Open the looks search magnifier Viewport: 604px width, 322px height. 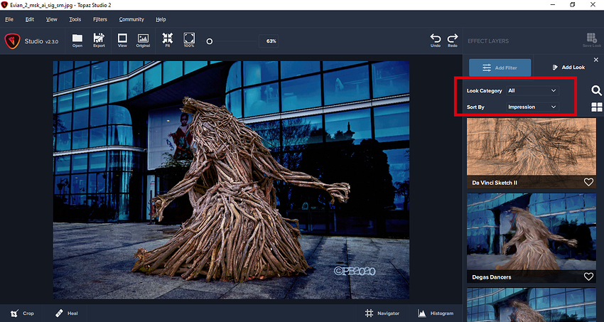click(595, 90)
